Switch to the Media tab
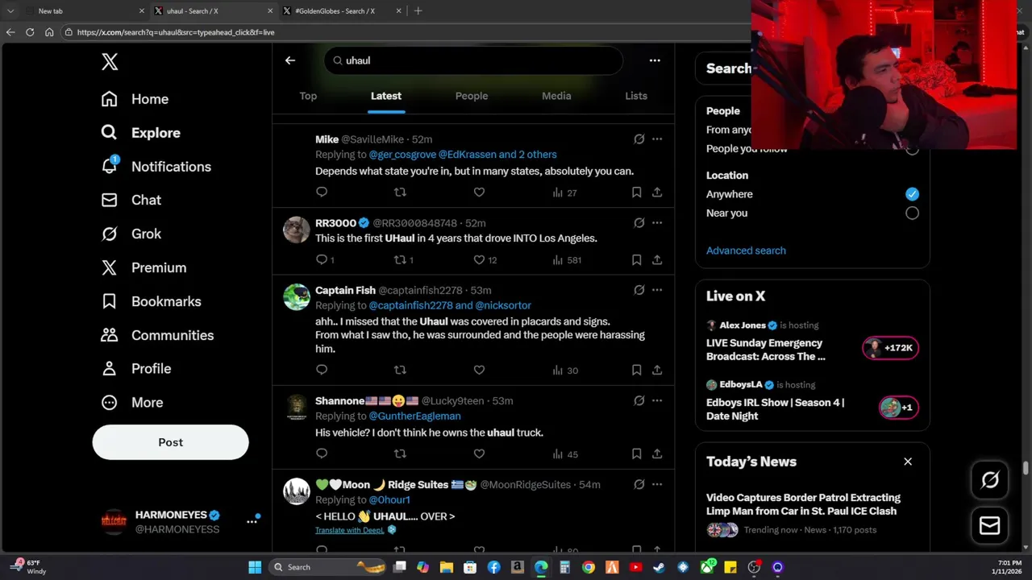 556,96
